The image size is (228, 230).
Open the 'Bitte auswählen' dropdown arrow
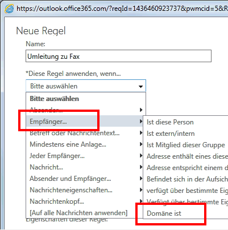pyautogui.click(x=140, y=87)
